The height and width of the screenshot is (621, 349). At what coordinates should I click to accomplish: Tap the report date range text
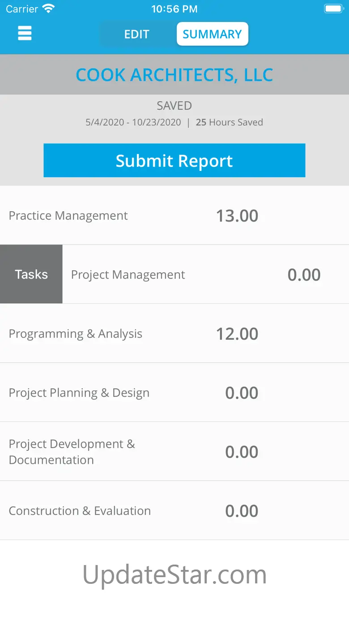point(133,122)
